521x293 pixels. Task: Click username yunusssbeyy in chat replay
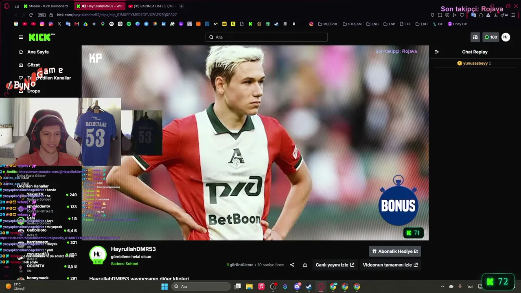[x=475, y=63]
